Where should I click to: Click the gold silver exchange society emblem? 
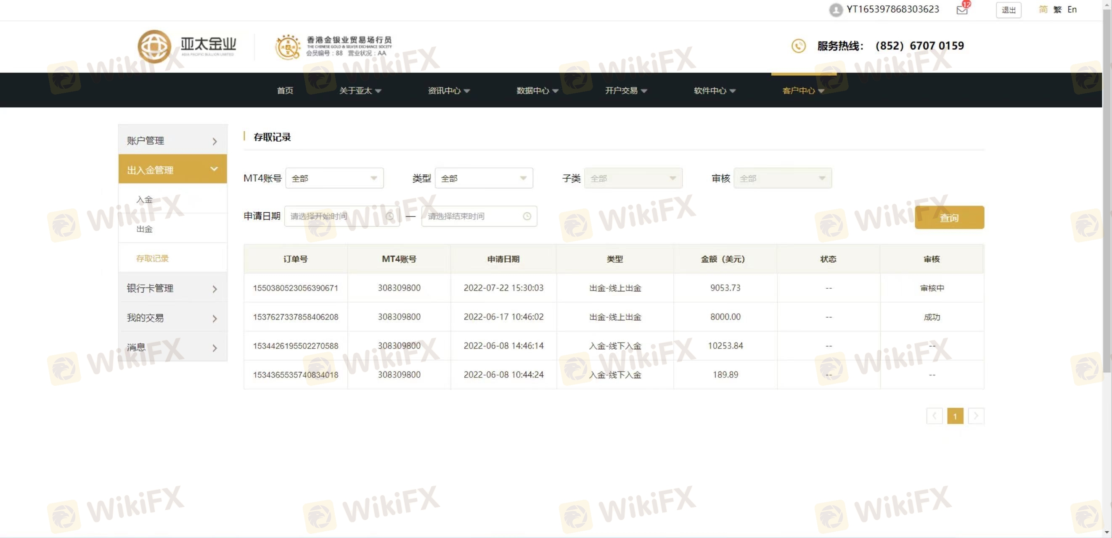288,47
